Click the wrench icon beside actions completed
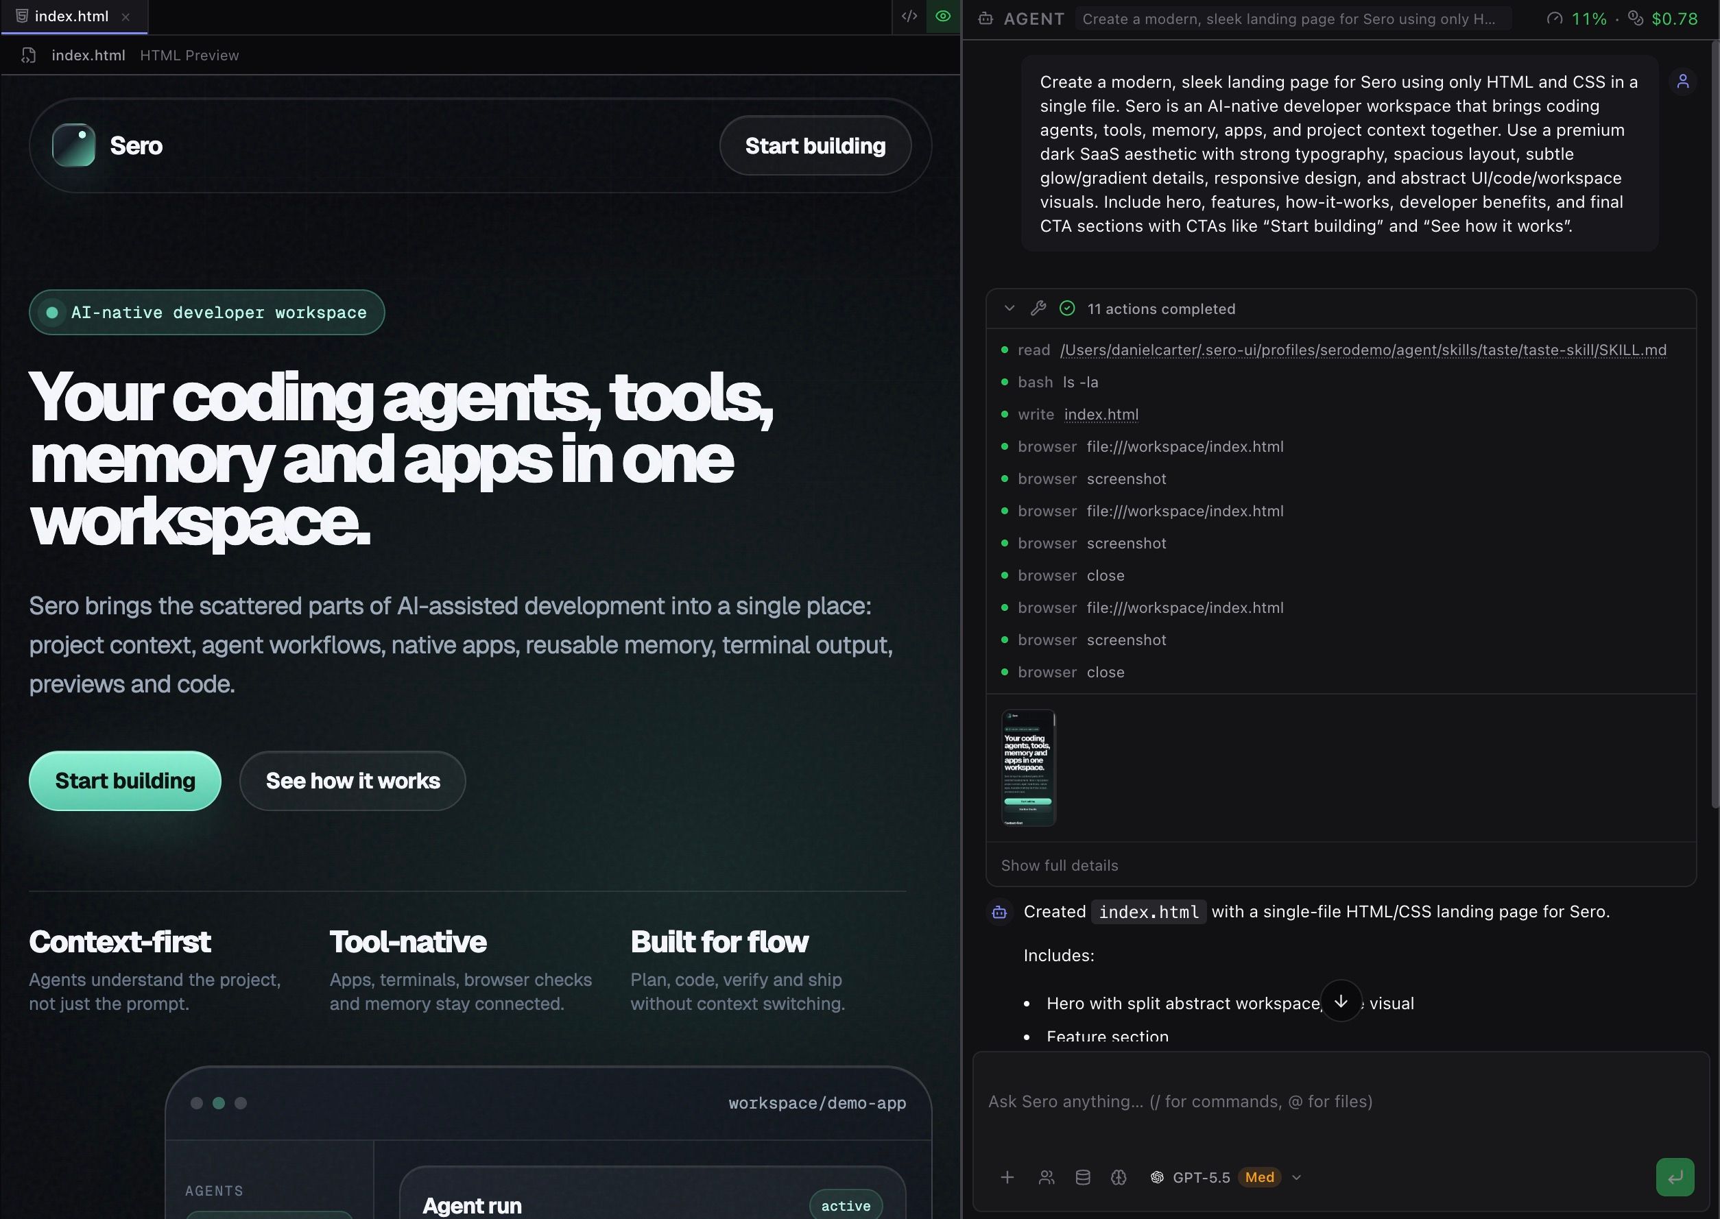This screenshot has height=1219, width=1720. [x=1039, y=308]
